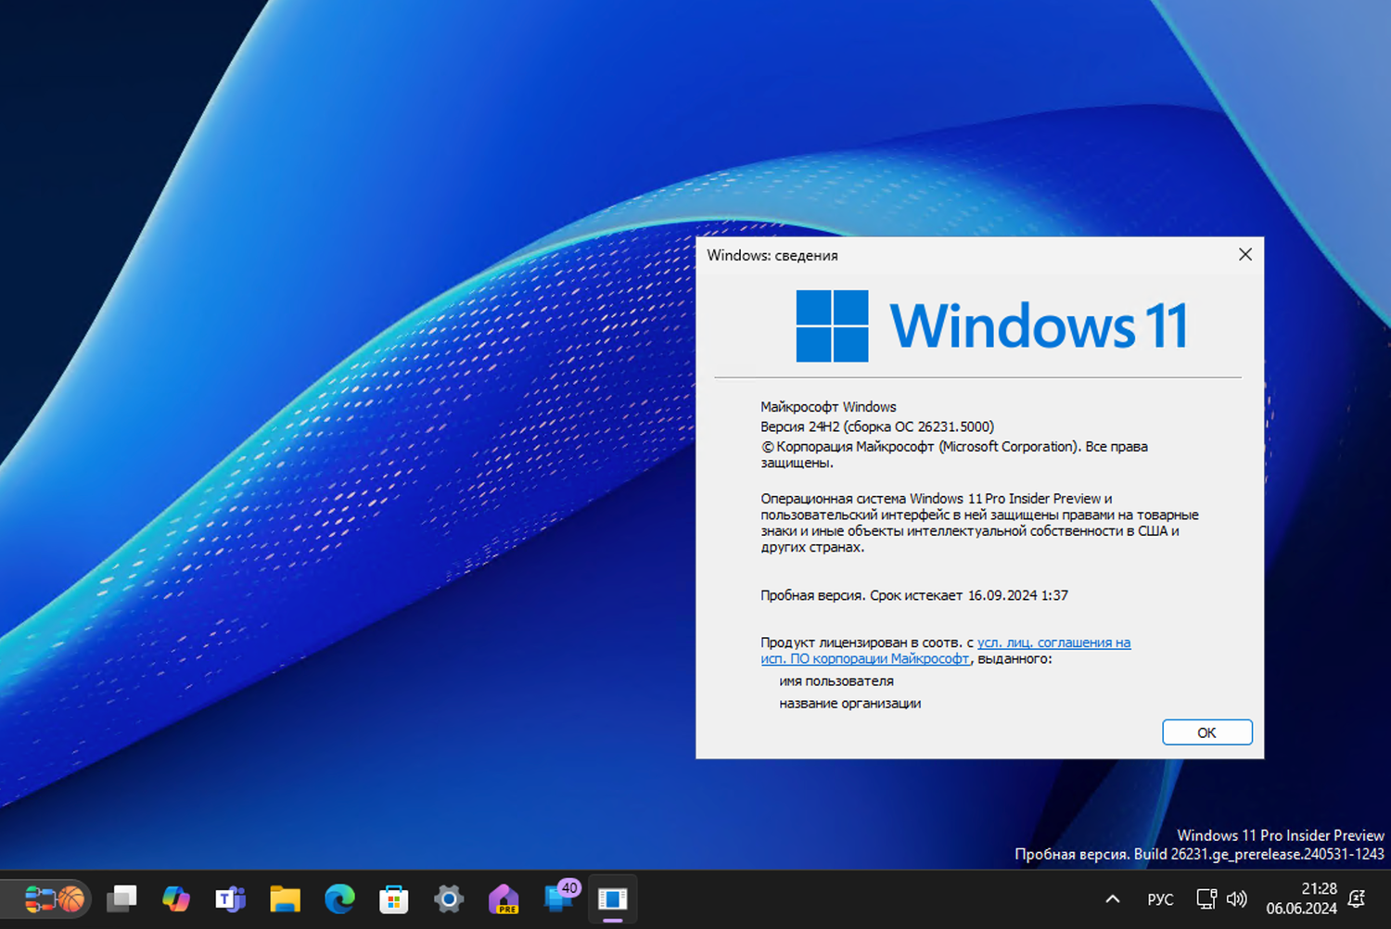Open the do-not-disturb notification bell
The height and width of the screenshot is (929, 1391).
coord(1356,899)
